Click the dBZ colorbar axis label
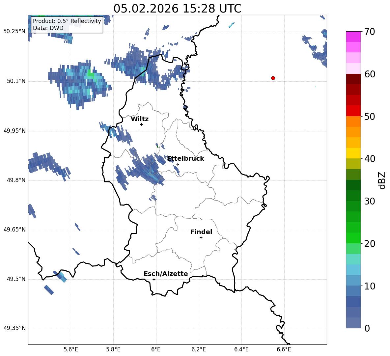 pos(382,180)
